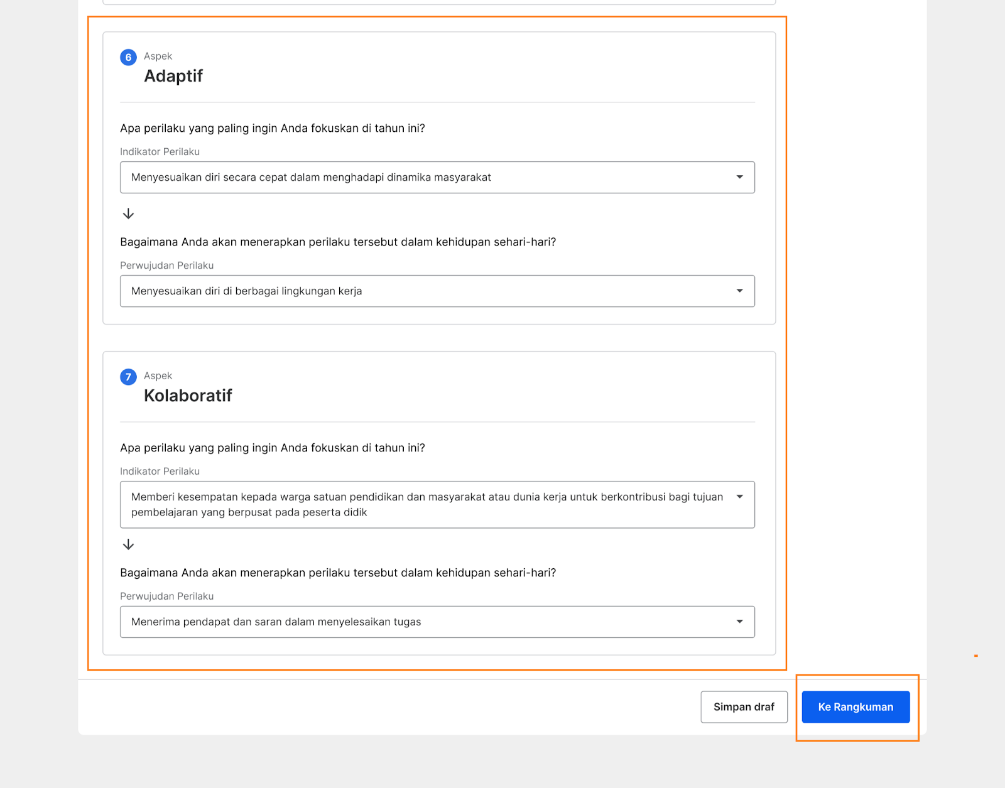Click 'Apa perilaku' question text in Adaptif
This screenshot has height=788, width=1005.
[272, 128]
